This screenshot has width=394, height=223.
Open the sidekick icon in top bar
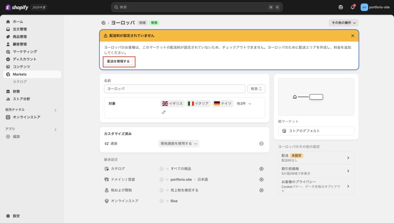(x=341, y=7)
